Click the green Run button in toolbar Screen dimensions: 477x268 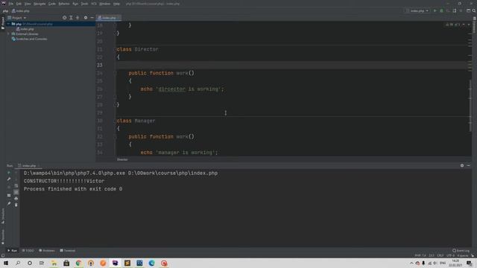(x=435, y=10)
